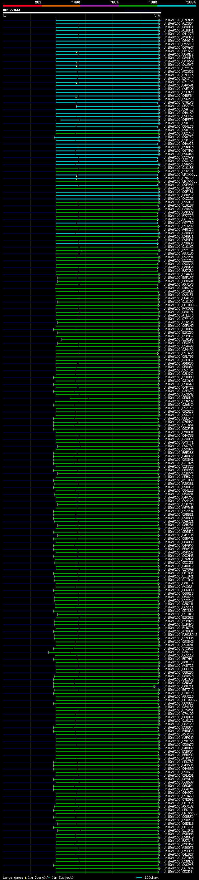Viewport: 199px width, 880px height.
Task: Click the cyan ~100% identity legend segment
Action: tap(177, 6)
